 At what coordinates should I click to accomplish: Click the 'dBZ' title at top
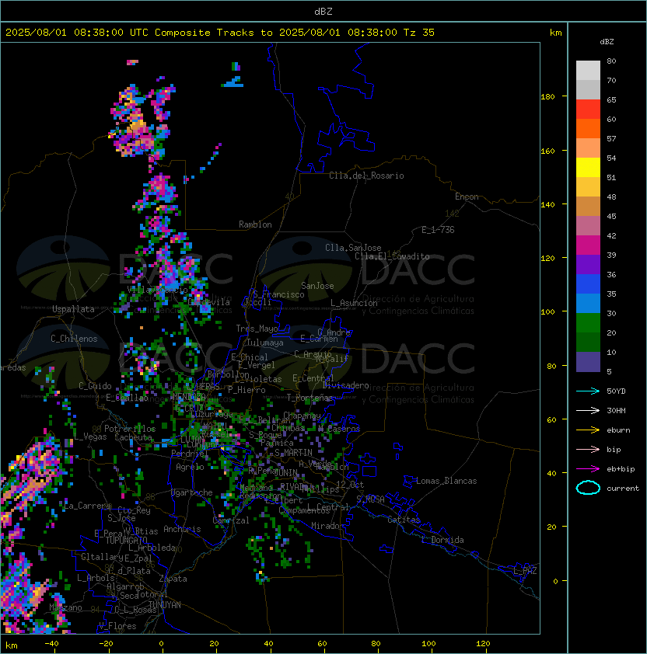click(x=323, y=11)
